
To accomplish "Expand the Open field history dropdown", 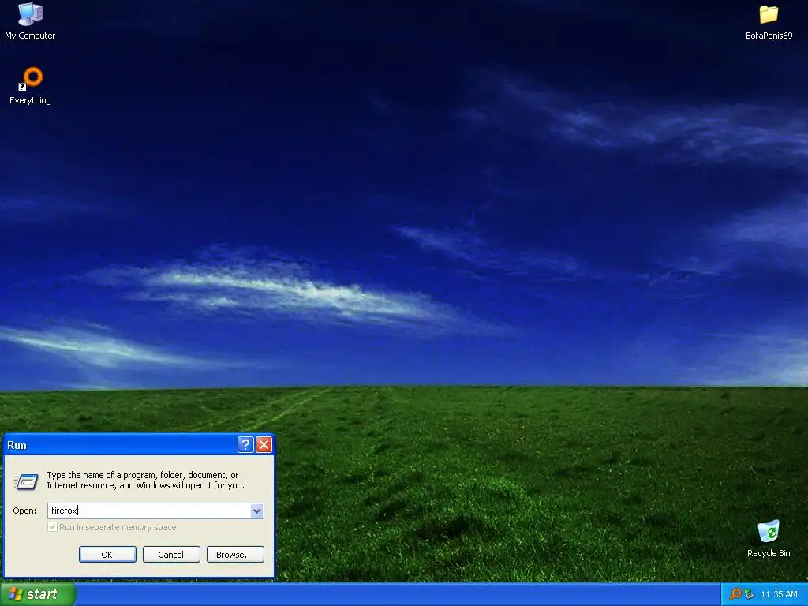I will [257, 511].
